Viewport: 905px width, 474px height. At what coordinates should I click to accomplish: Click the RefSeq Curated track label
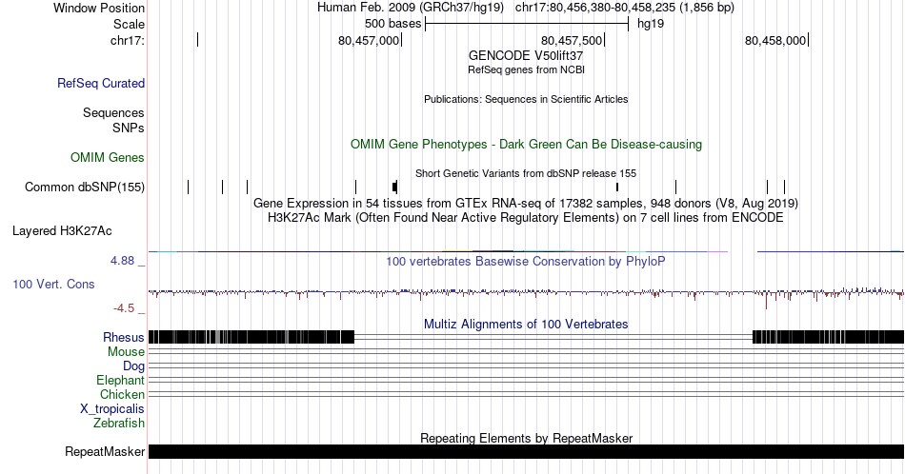(101, 83)
